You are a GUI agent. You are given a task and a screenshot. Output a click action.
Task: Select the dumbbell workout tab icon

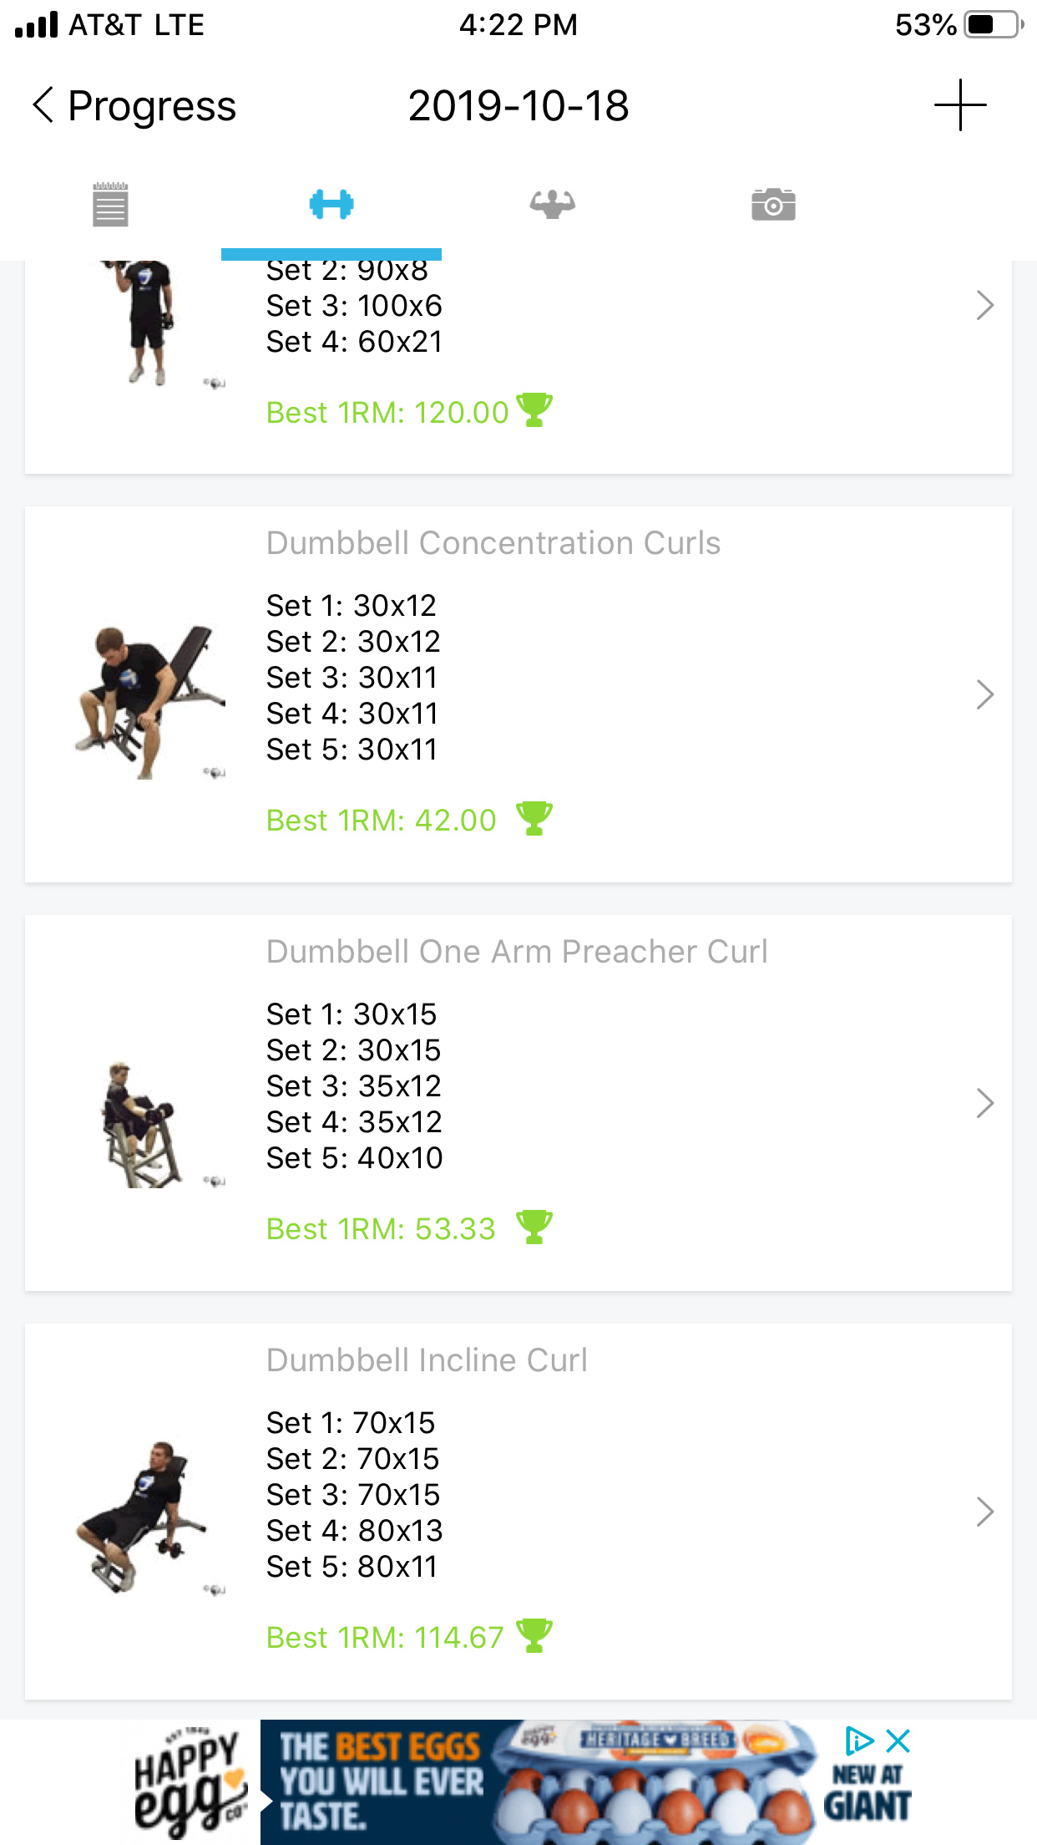coord(331,204)
